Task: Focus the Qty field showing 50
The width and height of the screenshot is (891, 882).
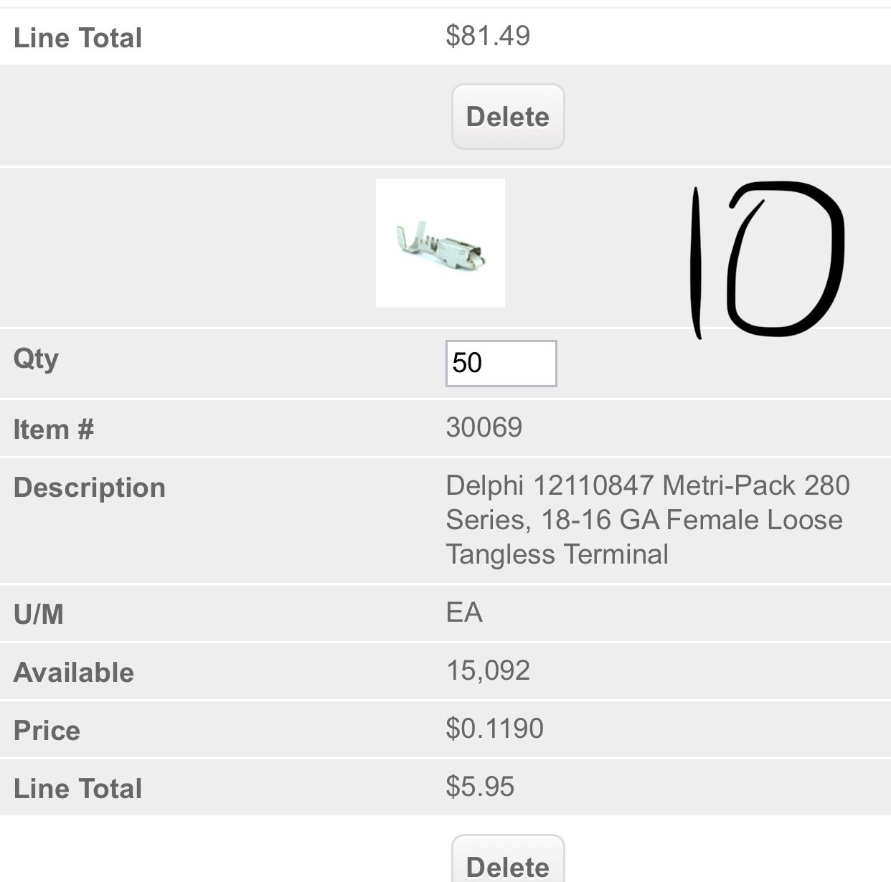Action: [x=501, y=364]
